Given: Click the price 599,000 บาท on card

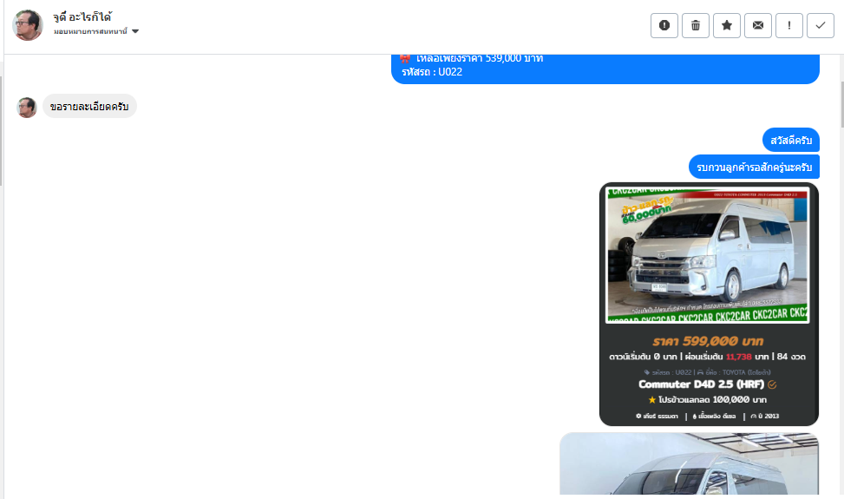Looking at the screenshot, I should click(x=708, y=341).
